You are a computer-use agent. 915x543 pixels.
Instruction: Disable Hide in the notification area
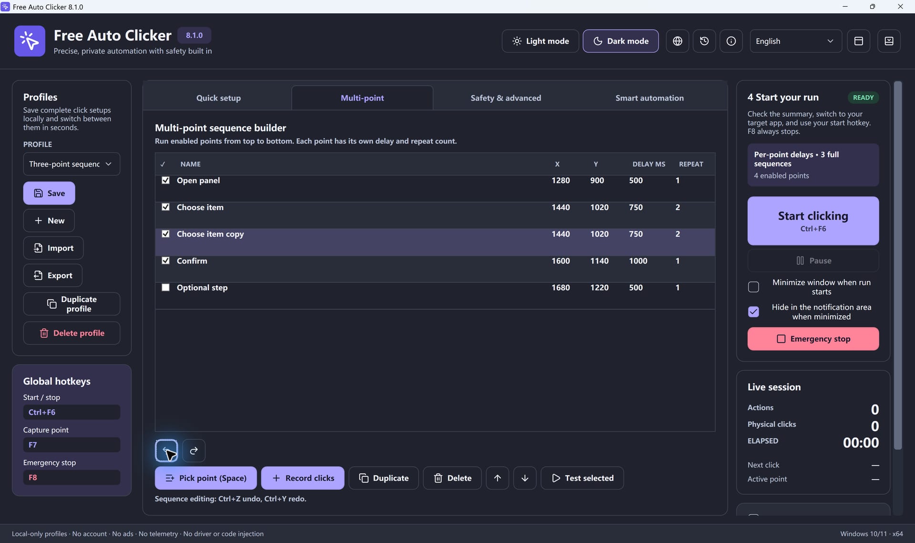(753, 312)
